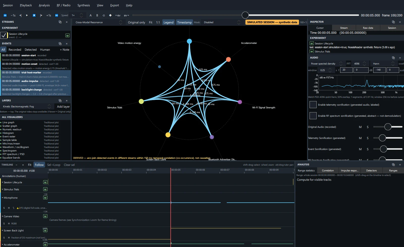Screen dimensions: 404x247
Task: Stop playback with the stop icon
Action: 34,15
